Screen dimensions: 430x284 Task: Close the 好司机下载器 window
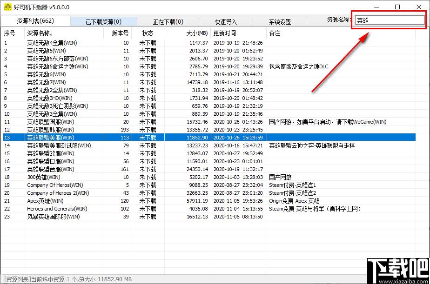point(419,7)
